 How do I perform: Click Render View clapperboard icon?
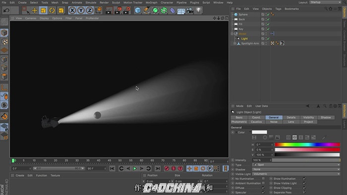[109, 10]
